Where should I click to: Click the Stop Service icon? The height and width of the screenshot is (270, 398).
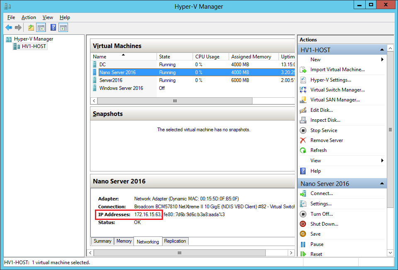tap(303, 130)
